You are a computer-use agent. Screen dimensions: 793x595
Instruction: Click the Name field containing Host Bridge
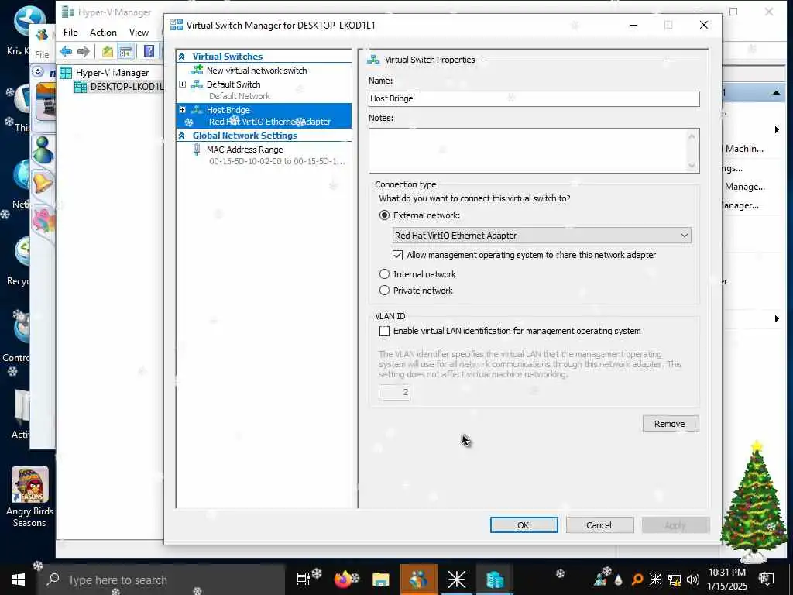pyautogui.click(x=534, y=98)
